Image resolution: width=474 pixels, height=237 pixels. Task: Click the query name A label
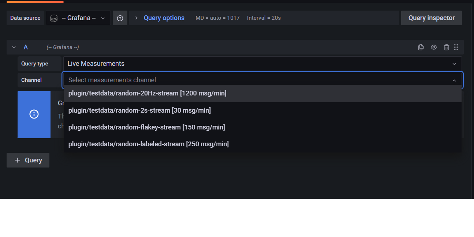click(x=26, y=47)
